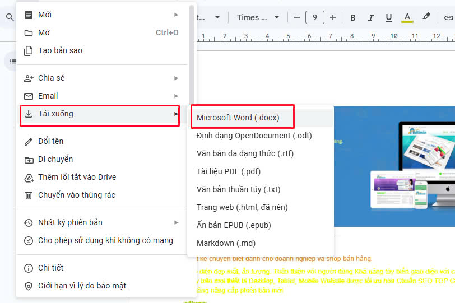Choose Di chuyển from the menu

click(101, 160)
